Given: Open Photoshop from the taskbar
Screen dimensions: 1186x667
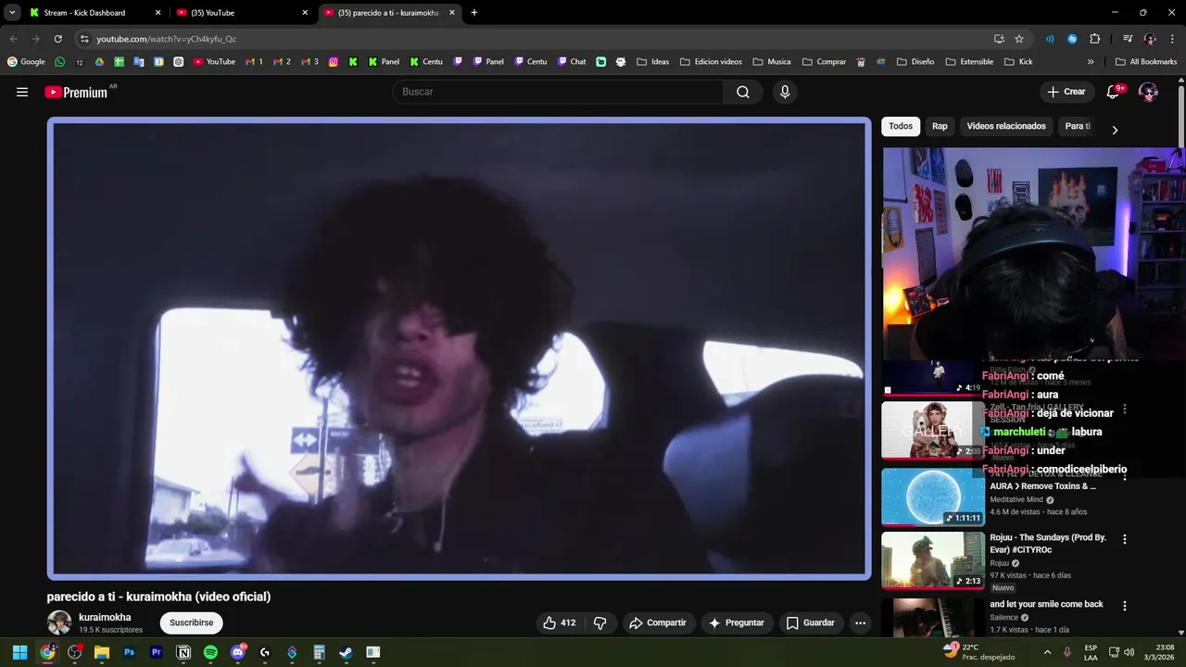Looking at the screenshot, I should pos(129,652).
